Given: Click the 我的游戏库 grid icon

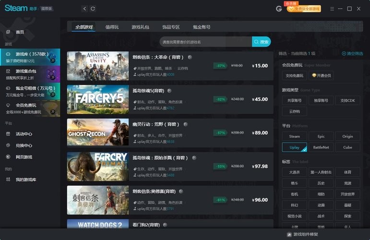Looking at the screenshot, I should click(8, 180).
